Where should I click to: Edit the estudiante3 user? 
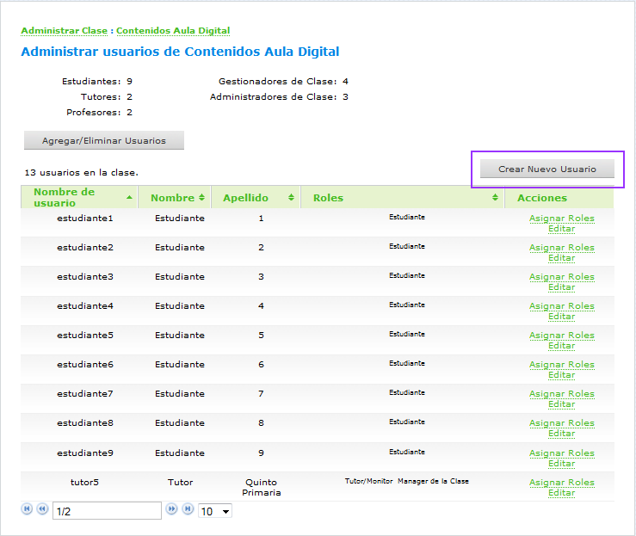tap(562, 287)
